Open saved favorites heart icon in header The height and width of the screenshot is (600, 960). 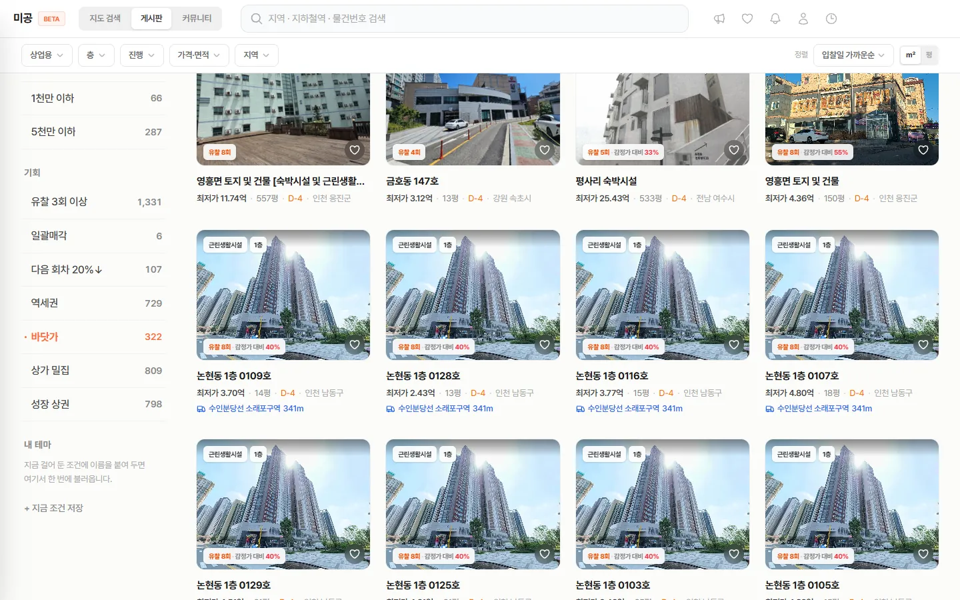click(x=747, y=19)
